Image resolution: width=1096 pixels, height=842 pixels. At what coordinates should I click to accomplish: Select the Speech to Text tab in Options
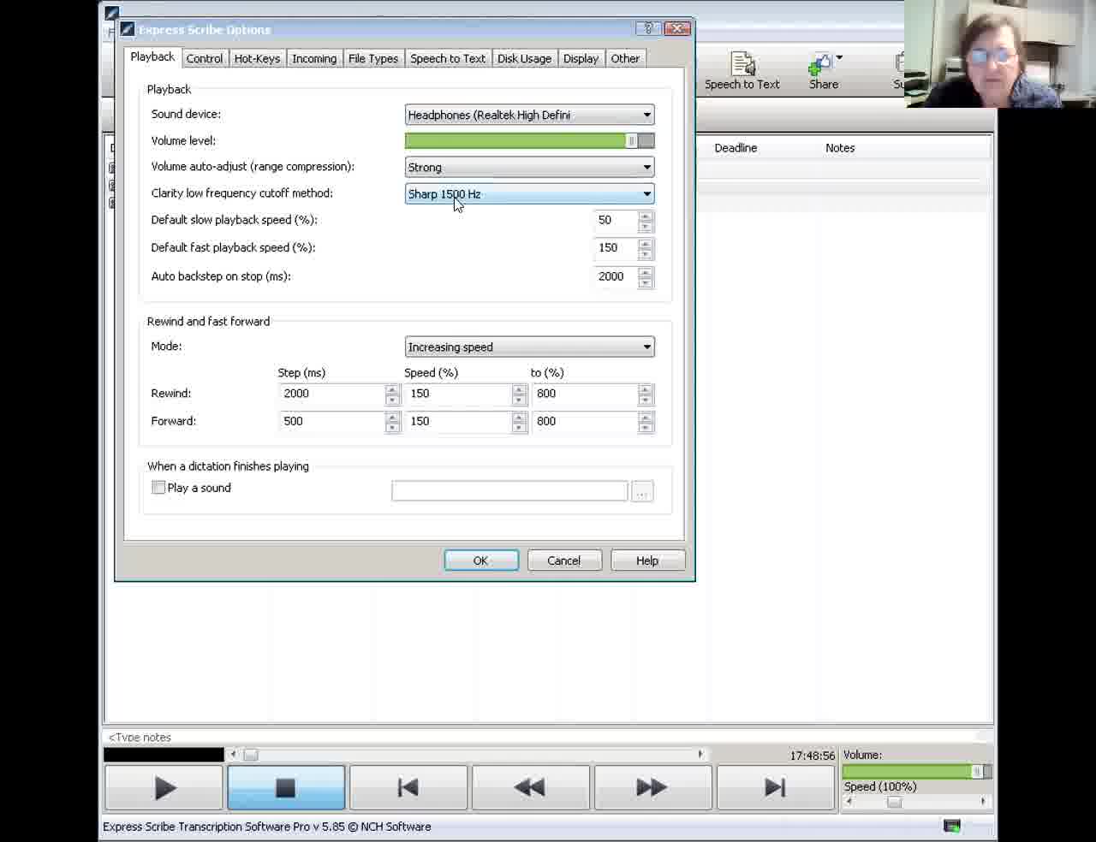(x=448, y=58)
